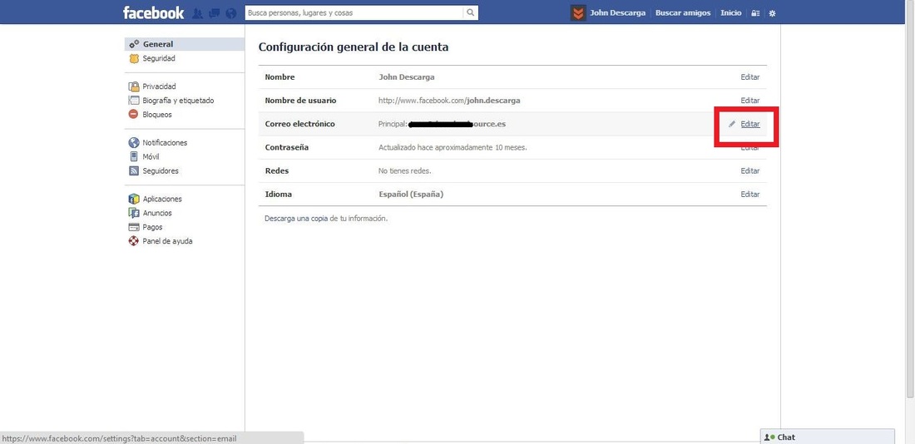Click Buscar amigos in top bar

click(x=683, y=12)
